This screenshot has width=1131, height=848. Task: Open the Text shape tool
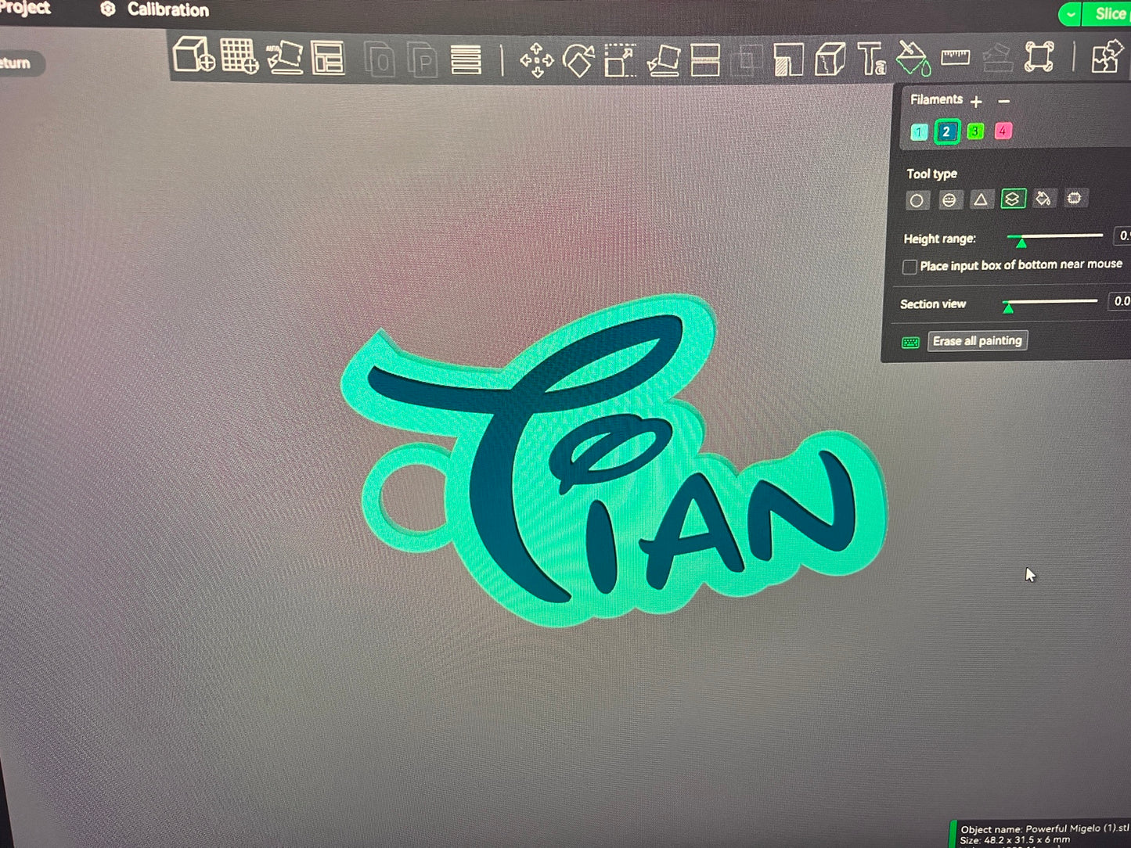click(x=871, y=59)
